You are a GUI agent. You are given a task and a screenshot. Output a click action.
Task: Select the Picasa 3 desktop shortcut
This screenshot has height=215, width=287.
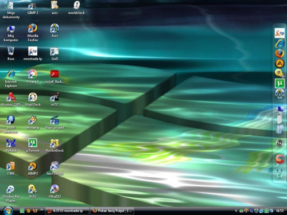click(33, 77)
